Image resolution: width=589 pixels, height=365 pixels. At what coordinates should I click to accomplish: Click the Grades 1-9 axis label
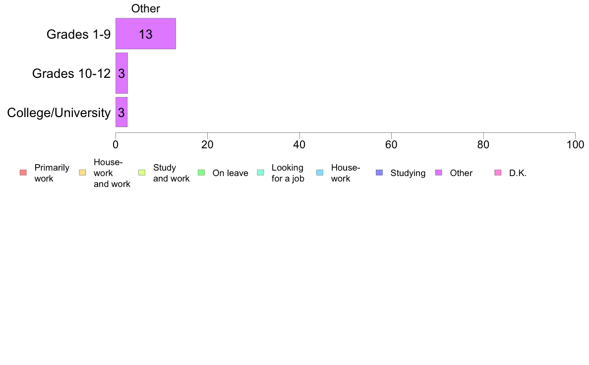pyautogui.click(x=78, y=34)
